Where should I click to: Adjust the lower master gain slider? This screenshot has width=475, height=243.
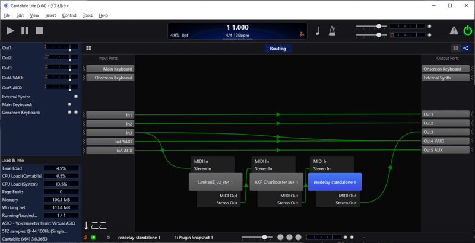pos(379,35)
